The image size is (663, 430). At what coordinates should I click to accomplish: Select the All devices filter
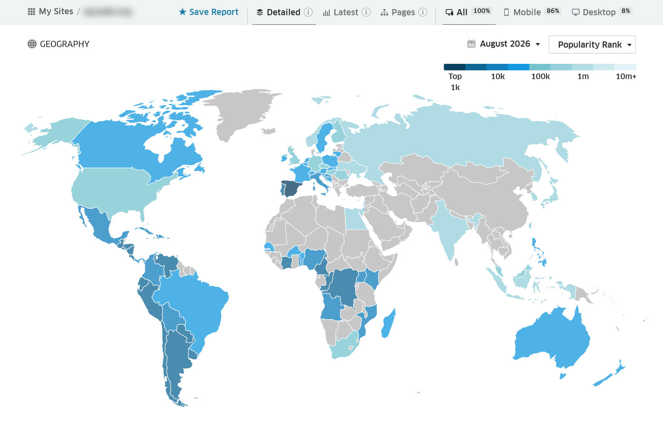click(x=469, y=12)
